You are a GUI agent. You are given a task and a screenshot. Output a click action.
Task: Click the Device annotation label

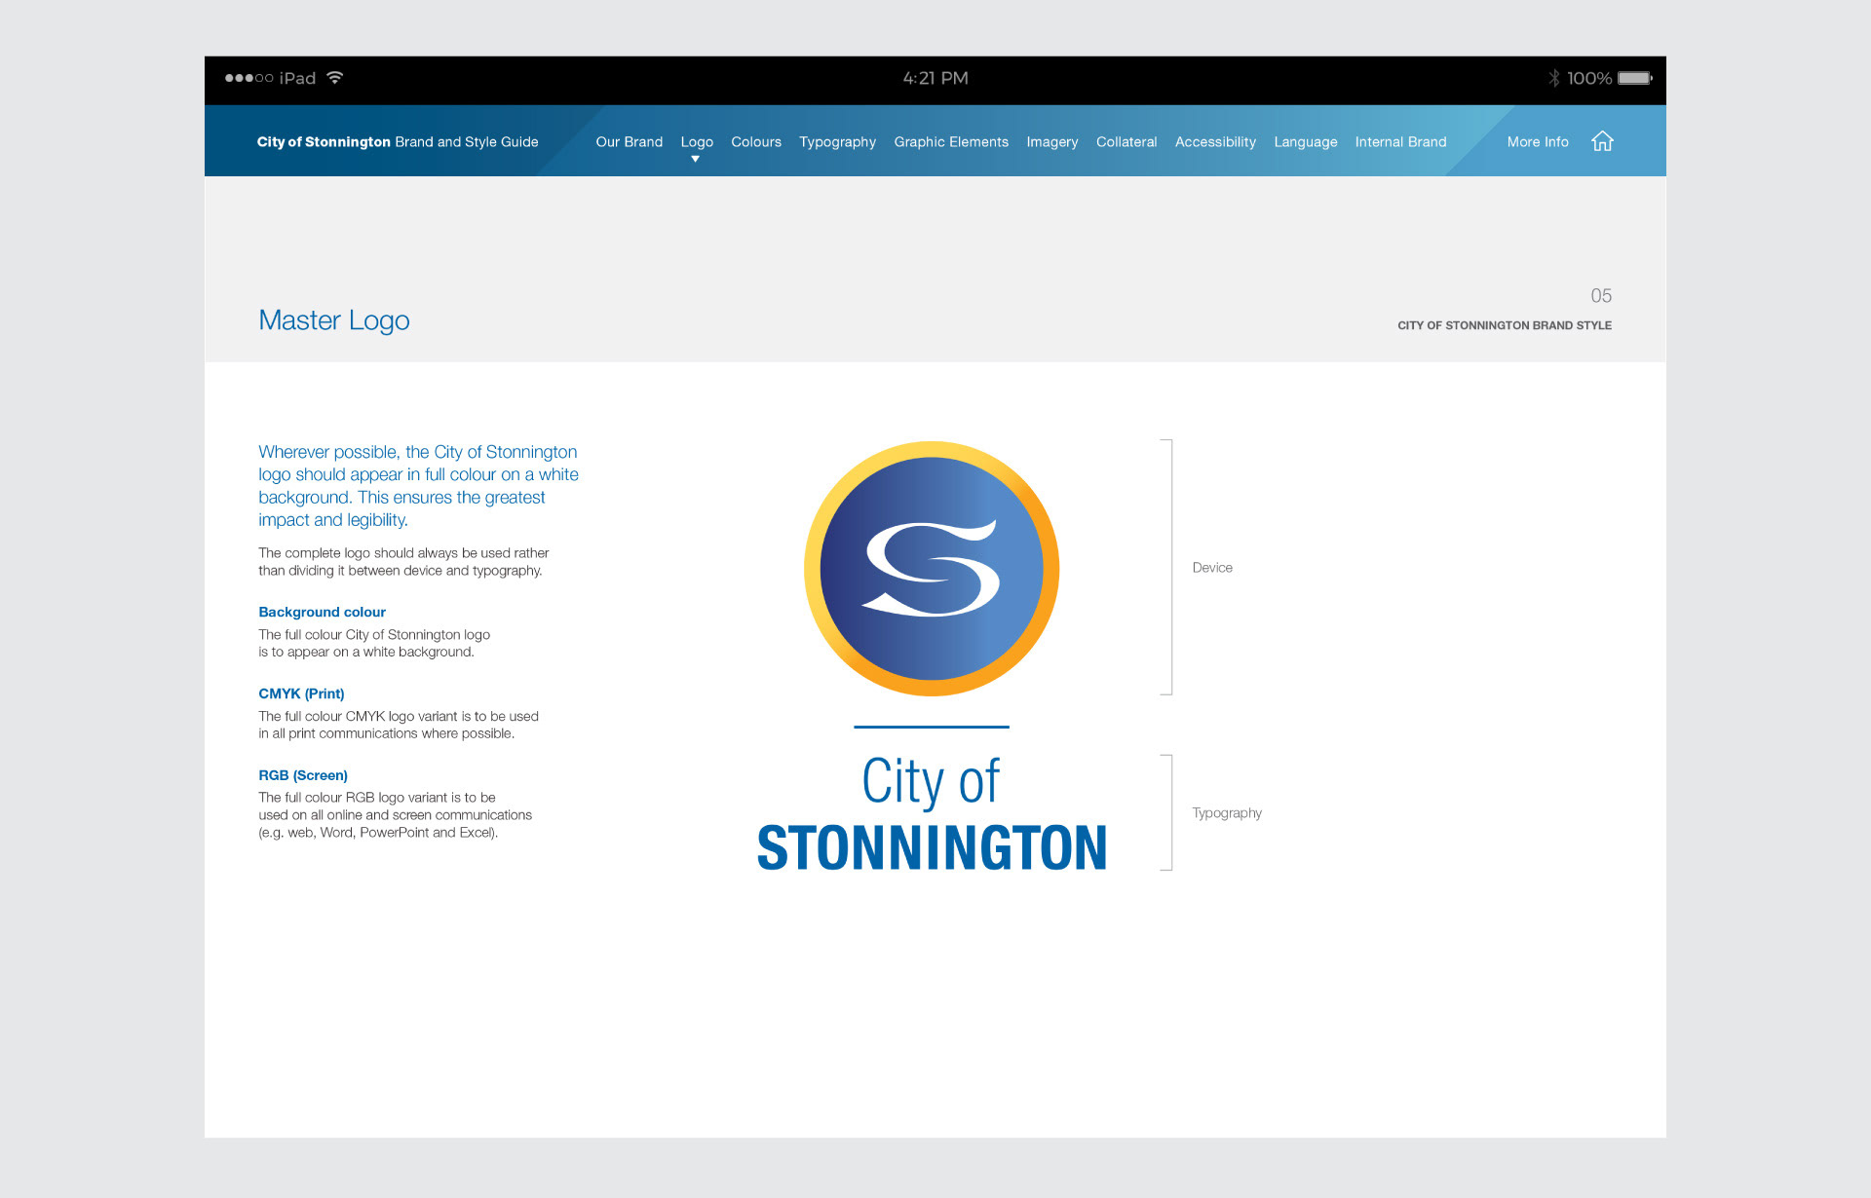click(x=1212, y=568)
